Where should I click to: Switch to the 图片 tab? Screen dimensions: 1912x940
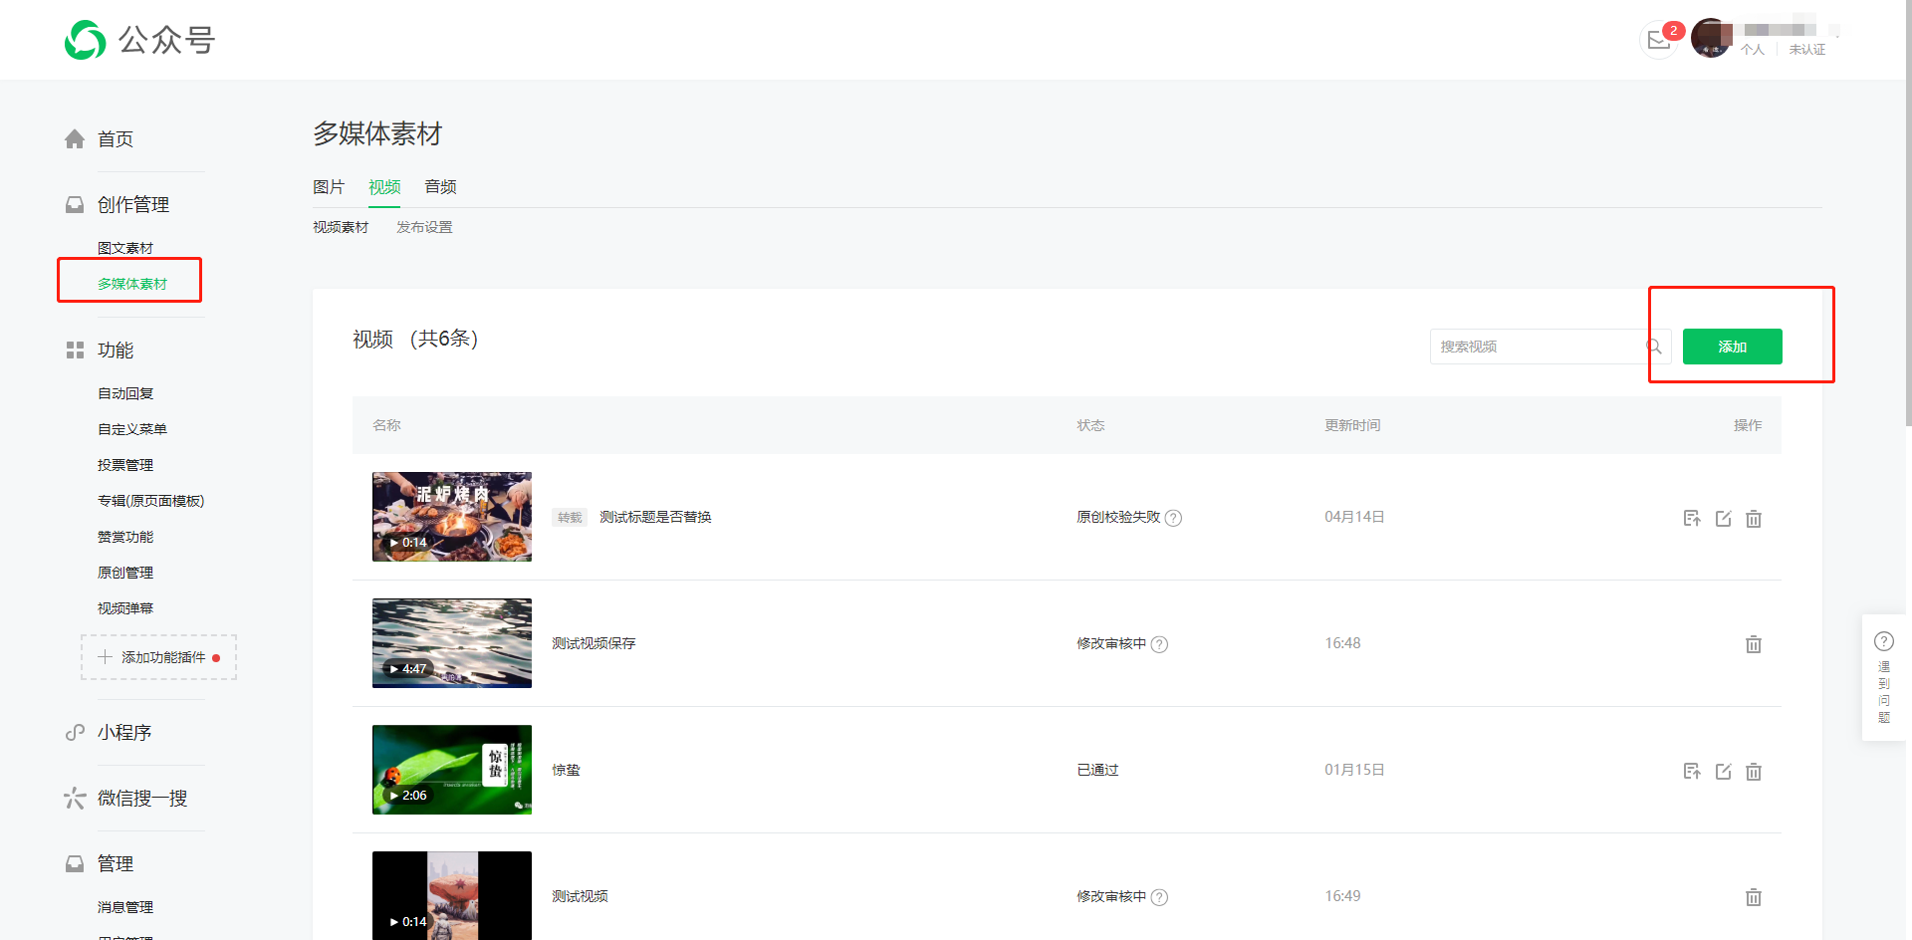click(x=329, y=187)
